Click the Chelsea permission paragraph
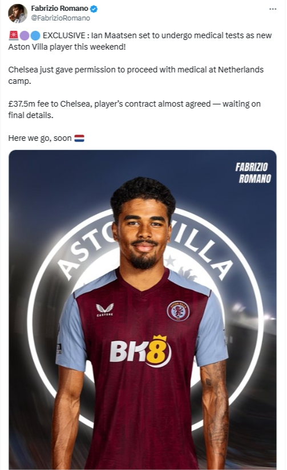 coord(136,75)
